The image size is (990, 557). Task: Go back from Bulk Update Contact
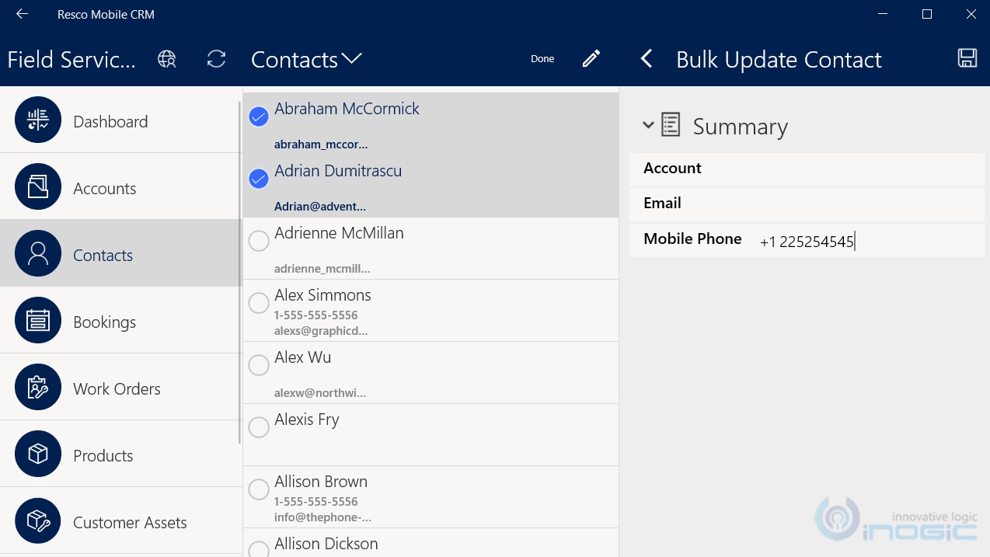647,59
